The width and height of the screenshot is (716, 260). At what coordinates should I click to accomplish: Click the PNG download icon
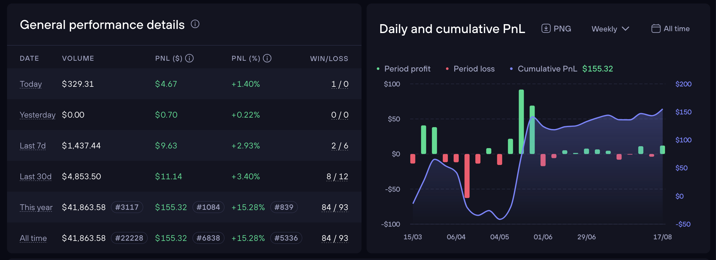(546, 29)
